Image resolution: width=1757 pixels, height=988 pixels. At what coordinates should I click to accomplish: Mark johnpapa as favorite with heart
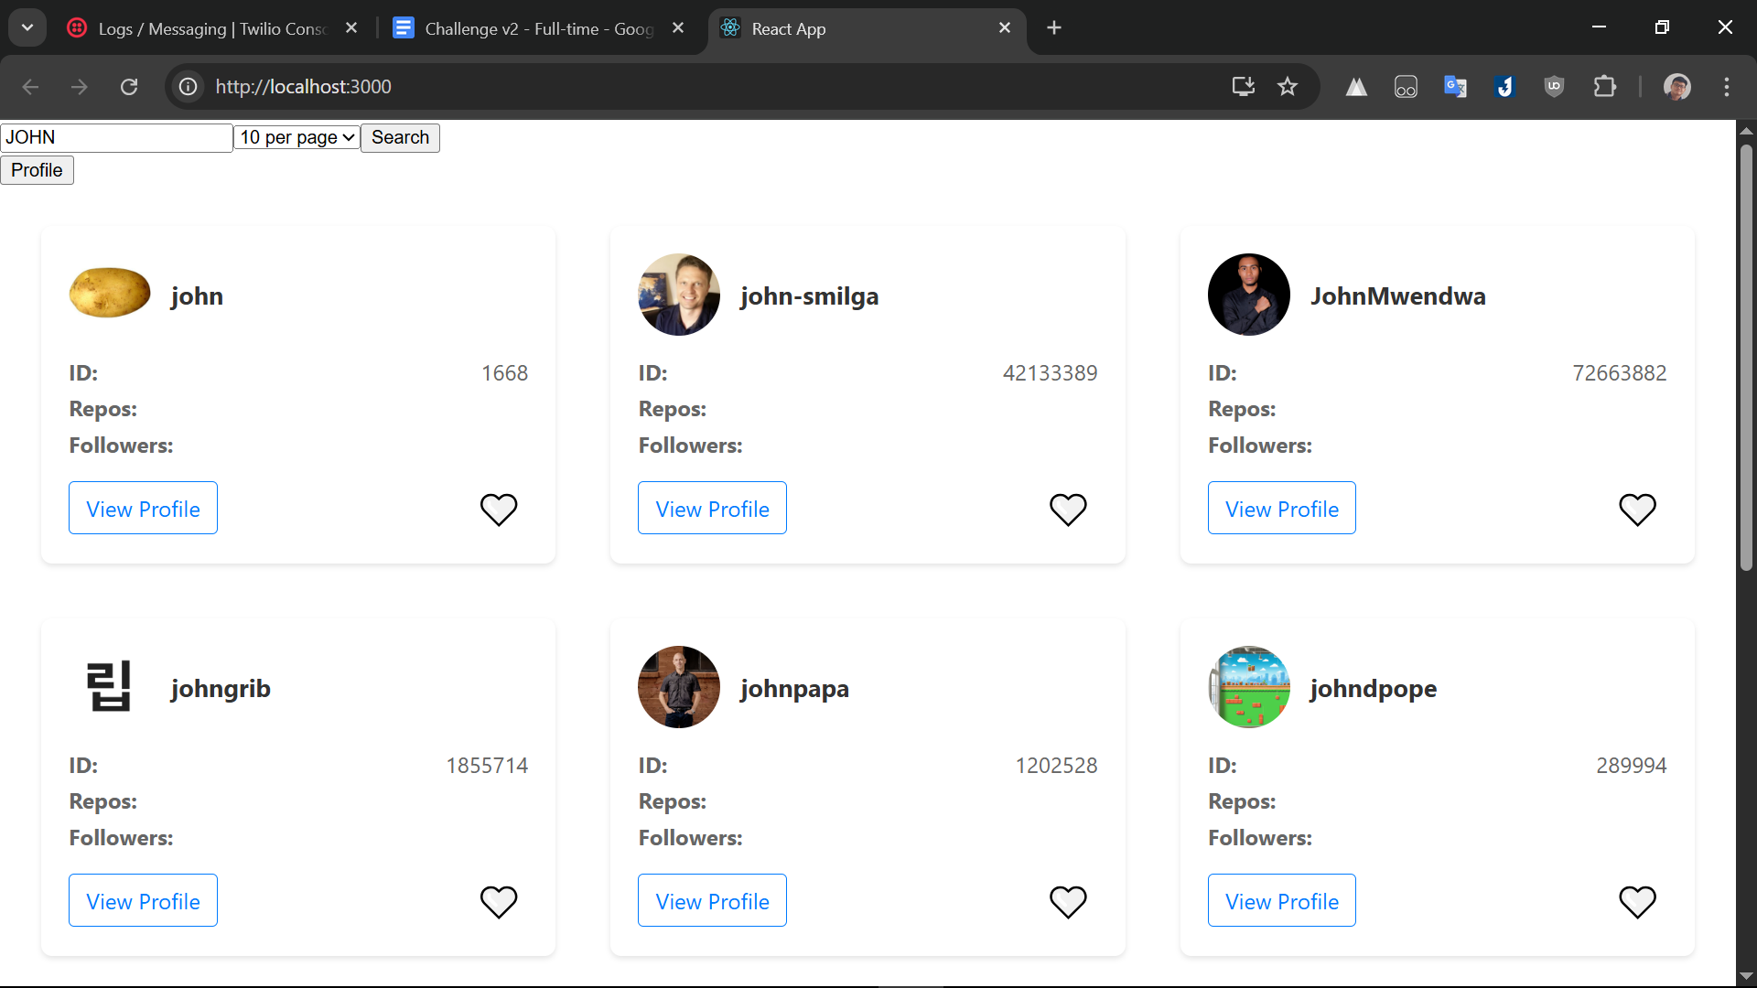click(1068, 902)
